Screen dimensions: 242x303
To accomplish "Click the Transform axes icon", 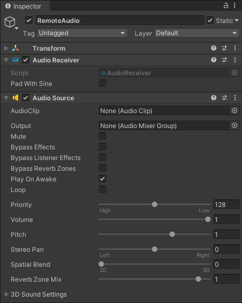I will click(15, 48).
